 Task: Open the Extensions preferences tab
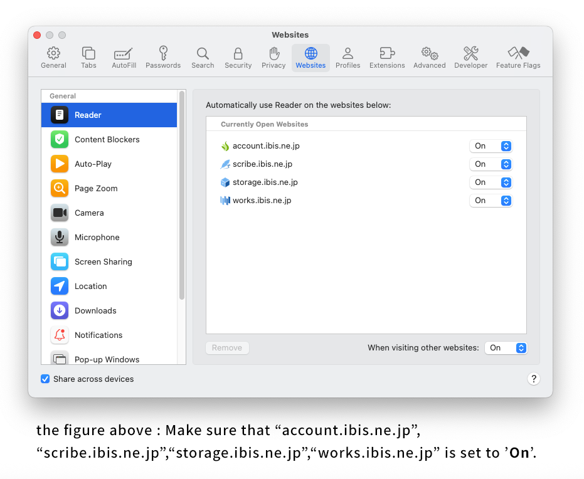(387, 58)
